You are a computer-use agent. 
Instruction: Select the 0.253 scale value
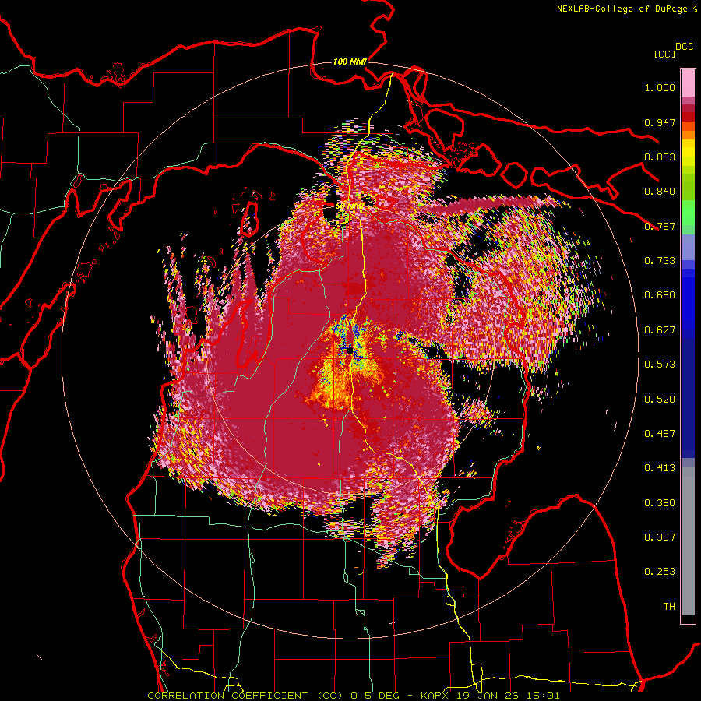[660, 572]
